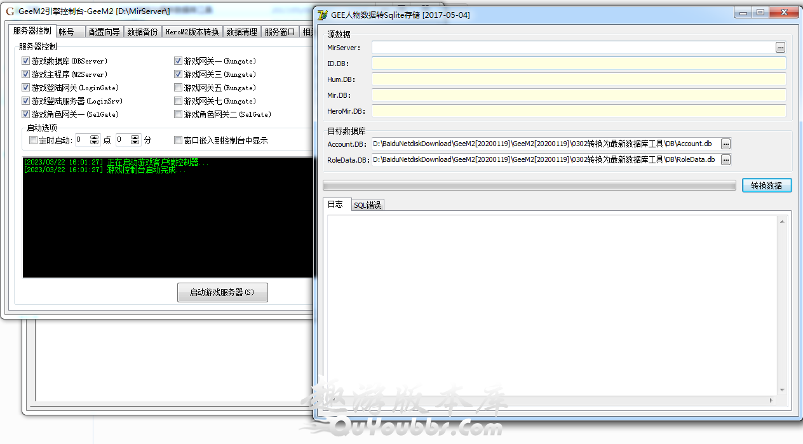This screenshot has width=803, height=444.
Task: Click the log area scroll-down arrow
Action: (x=782, y=390)
